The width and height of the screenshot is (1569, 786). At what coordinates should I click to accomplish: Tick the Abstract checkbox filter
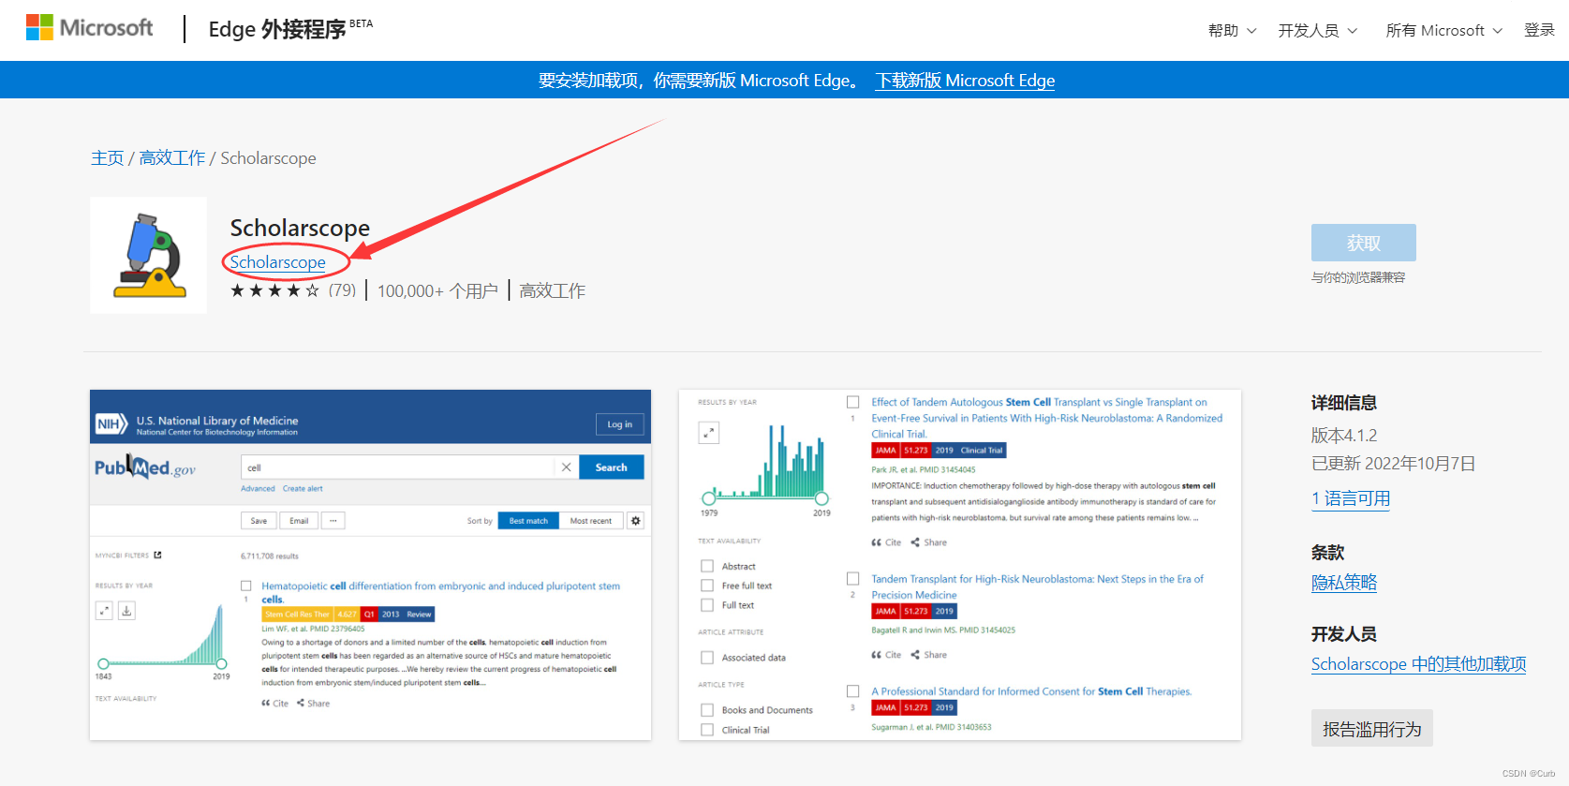(x=707, y=566)
